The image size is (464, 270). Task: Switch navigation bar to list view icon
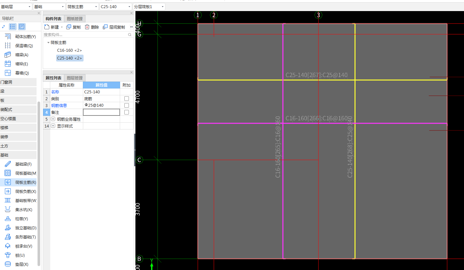[x=13, y=27]
